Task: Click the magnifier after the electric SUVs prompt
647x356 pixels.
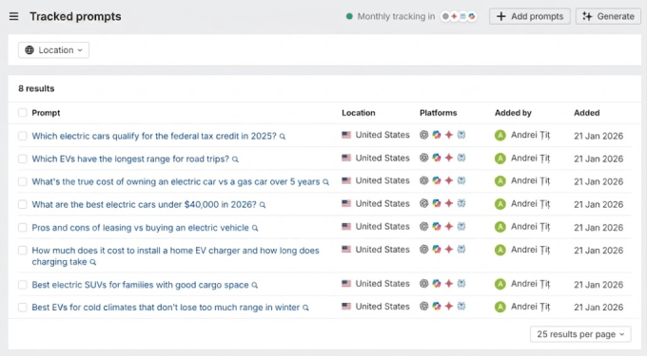Action: click(x=255, y=285)
